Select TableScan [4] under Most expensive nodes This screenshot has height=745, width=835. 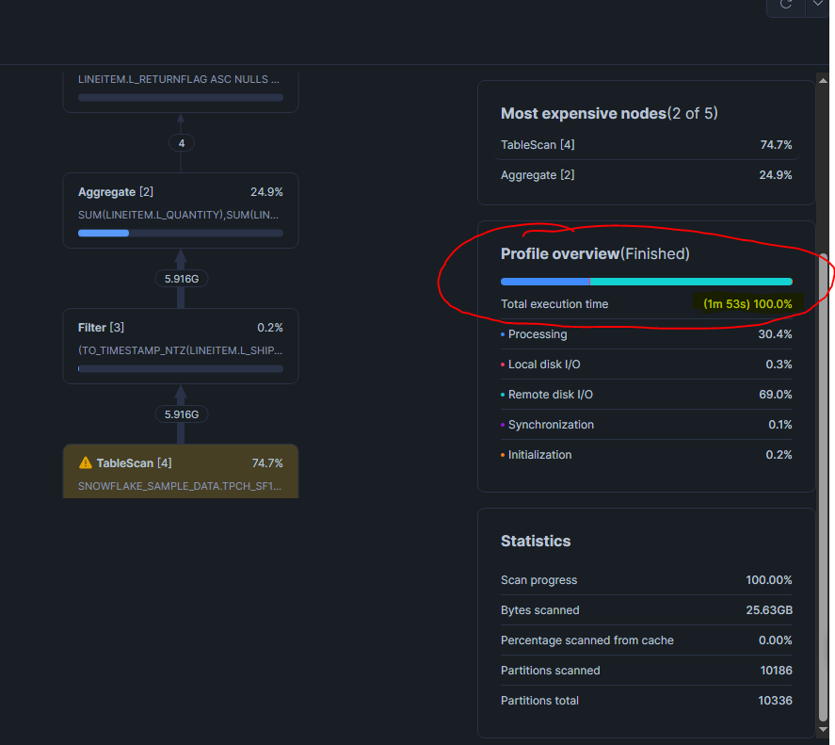(538, 145)
